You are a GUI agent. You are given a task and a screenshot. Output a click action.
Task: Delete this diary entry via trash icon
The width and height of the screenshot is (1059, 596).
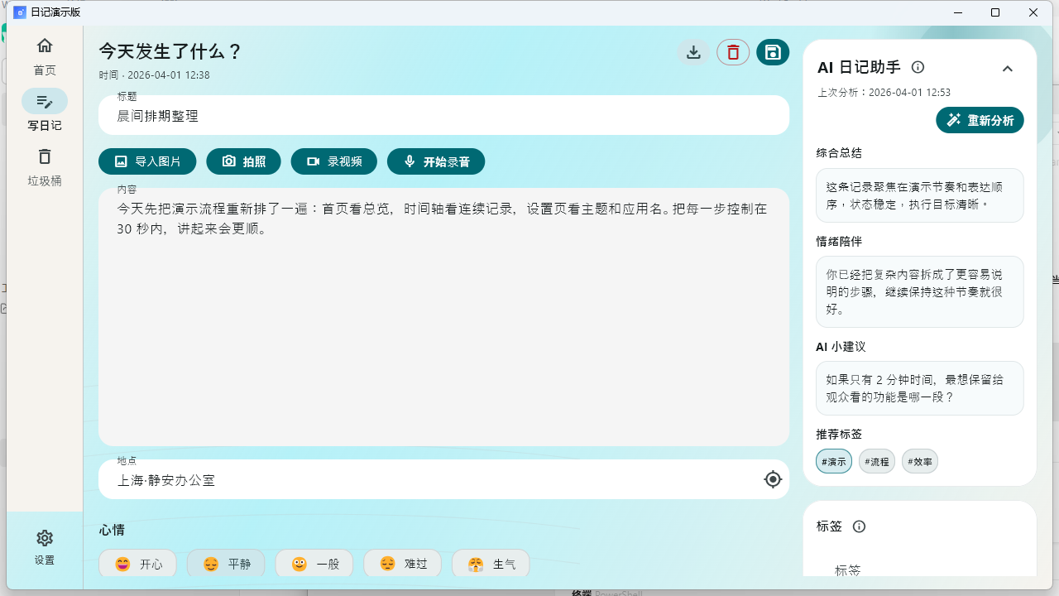pos(733,51)
